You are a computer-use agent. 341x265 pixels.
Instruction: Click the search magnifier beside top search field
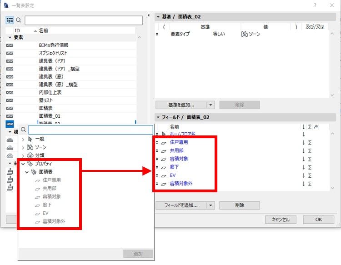tap(19, 20)
